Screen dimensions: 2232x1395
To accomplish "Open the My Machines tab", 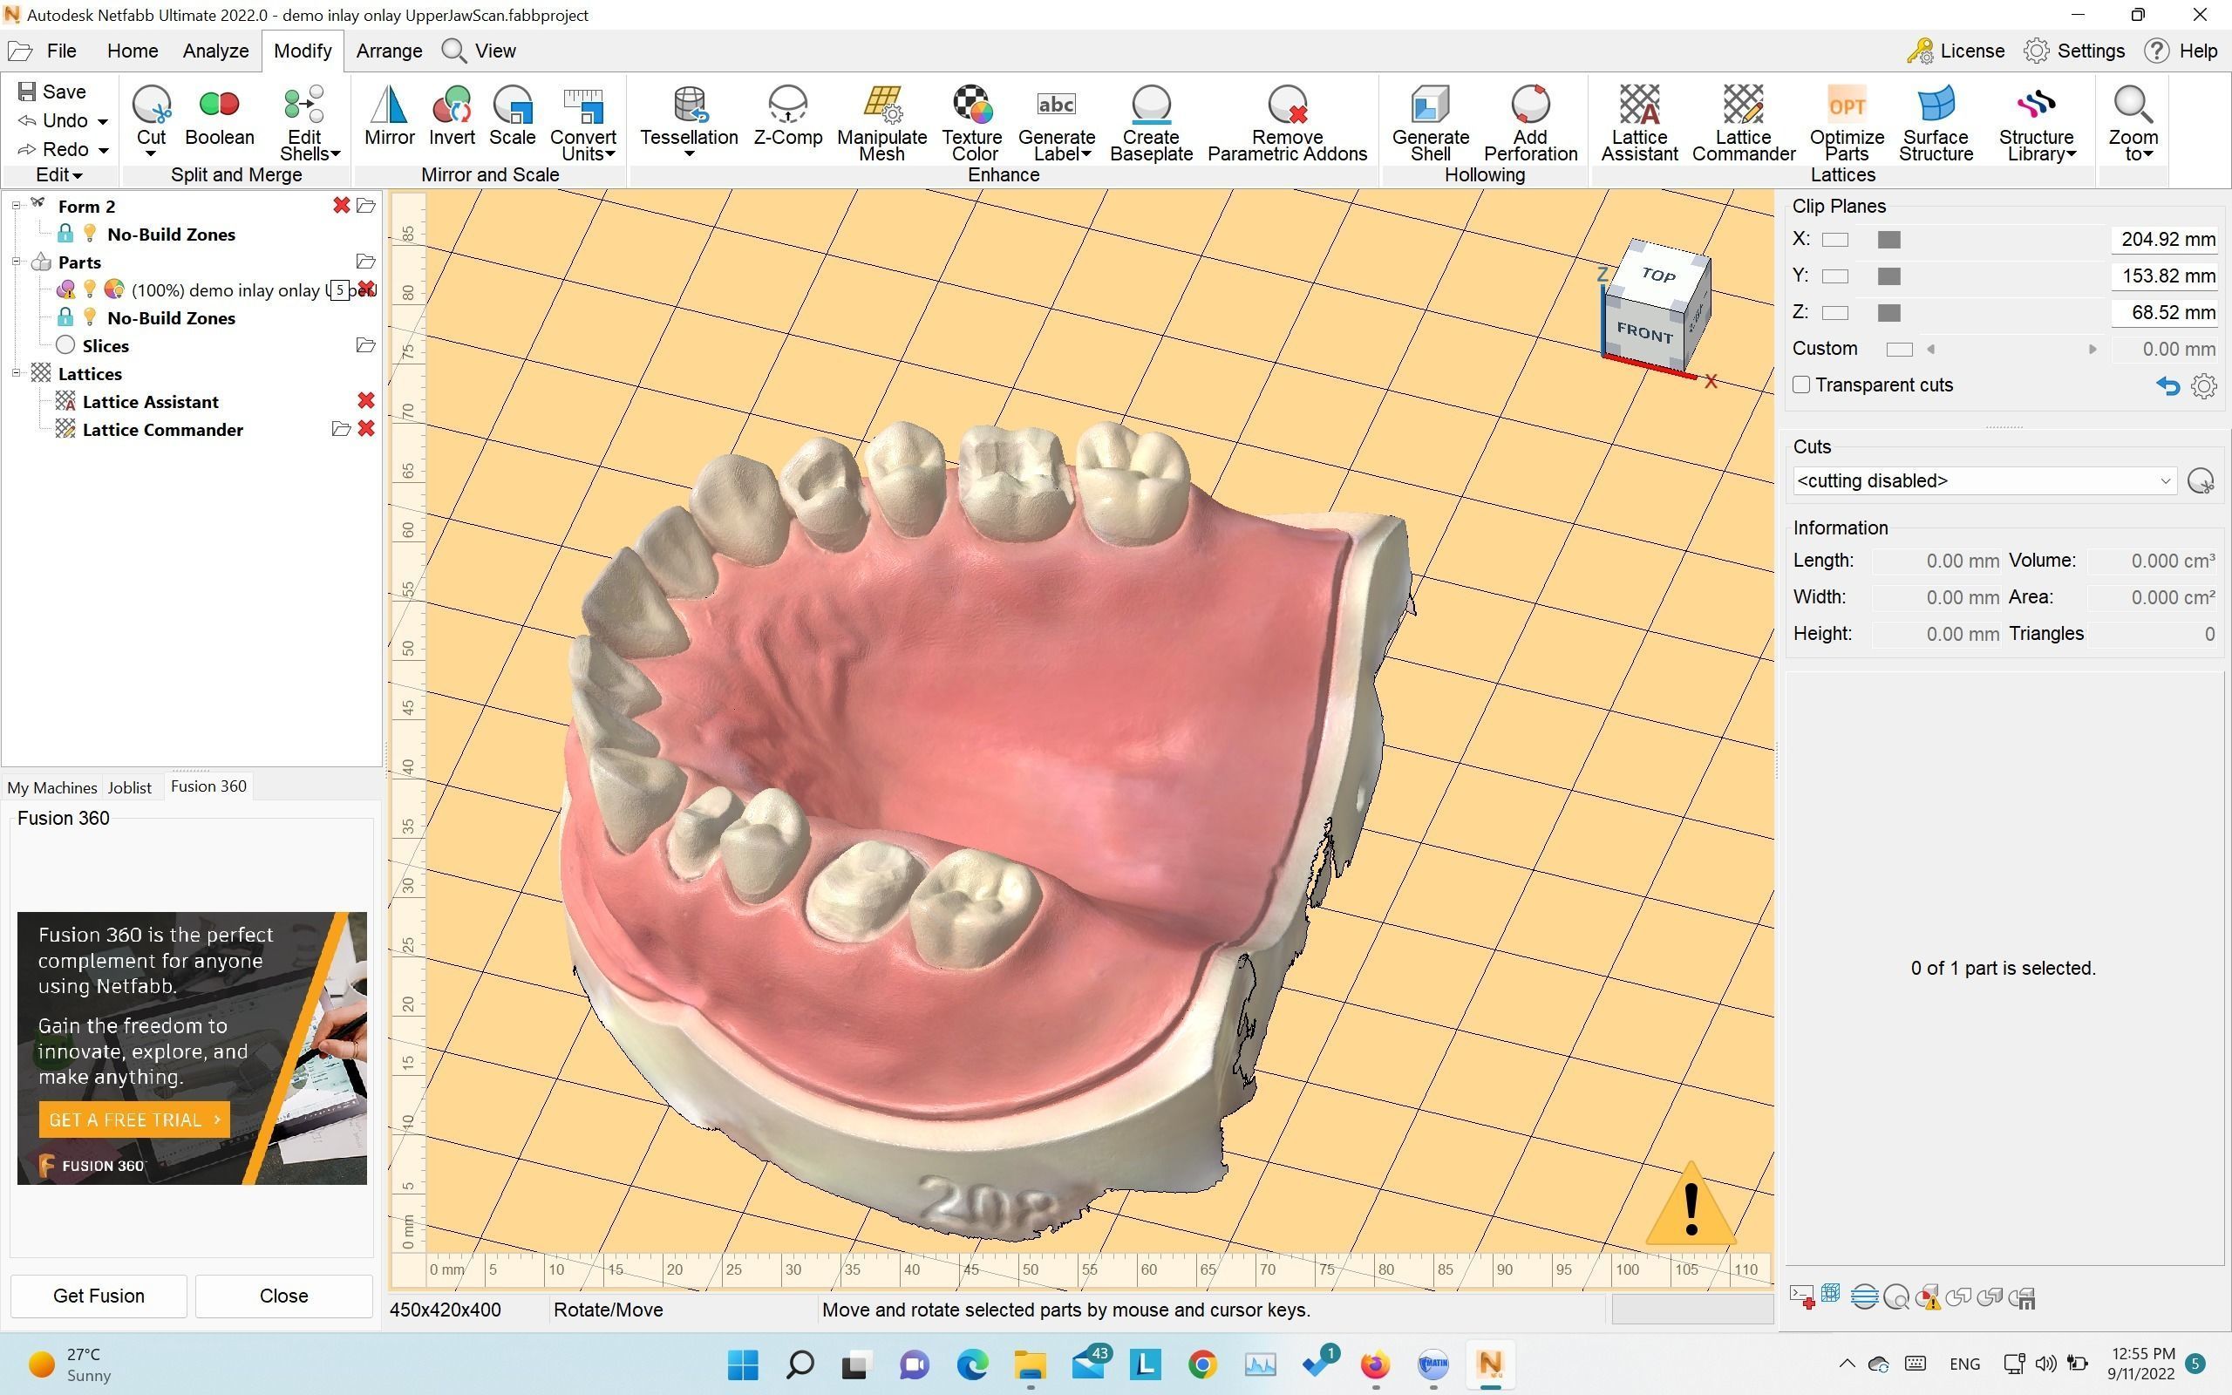I will [x=51, y=787].
